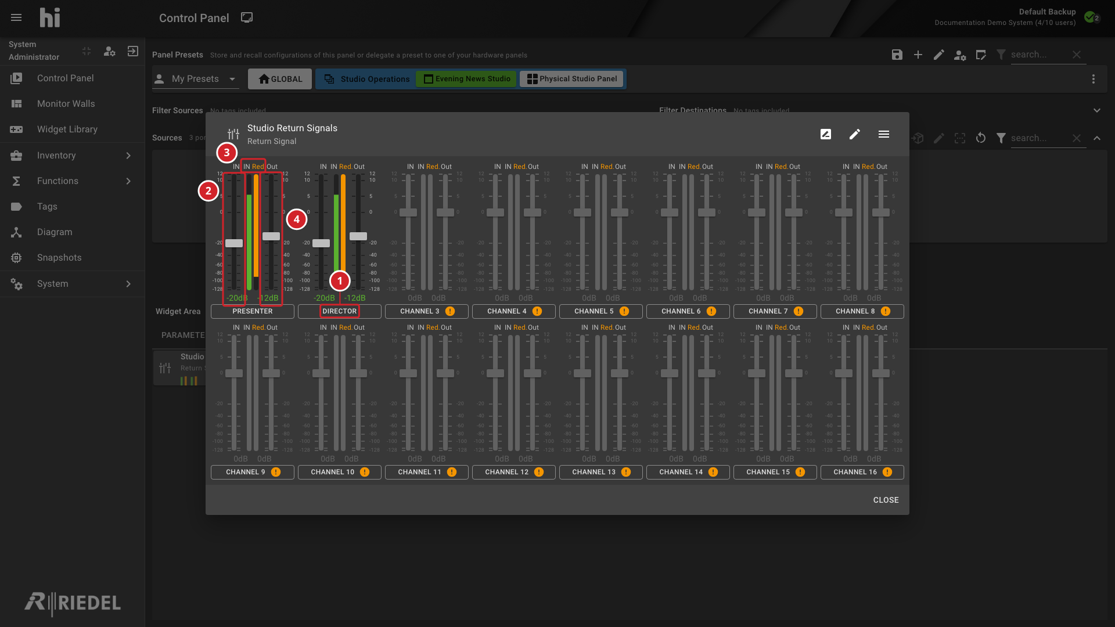Select the GLOBAL preset tab
1115x627 pixels.
(x=280, y=79)
